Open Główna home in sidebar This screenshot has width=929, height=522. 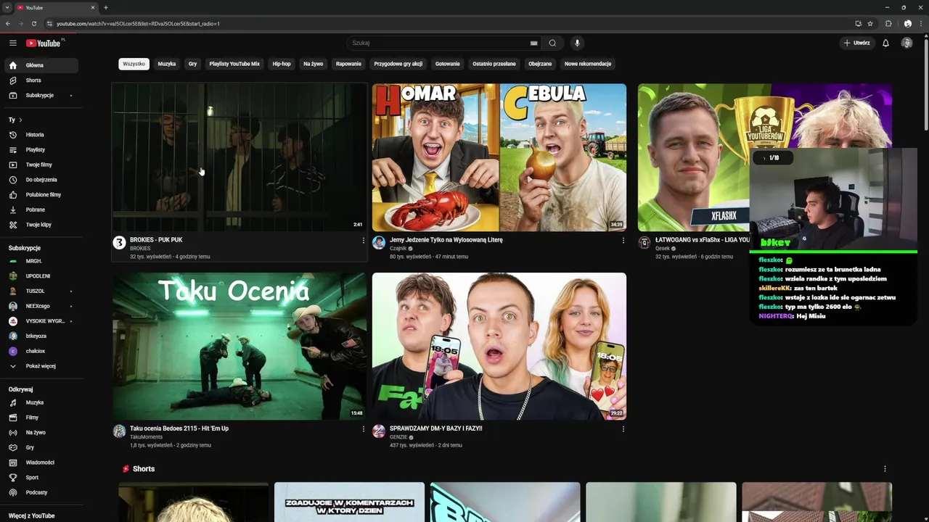coord(41,65)
